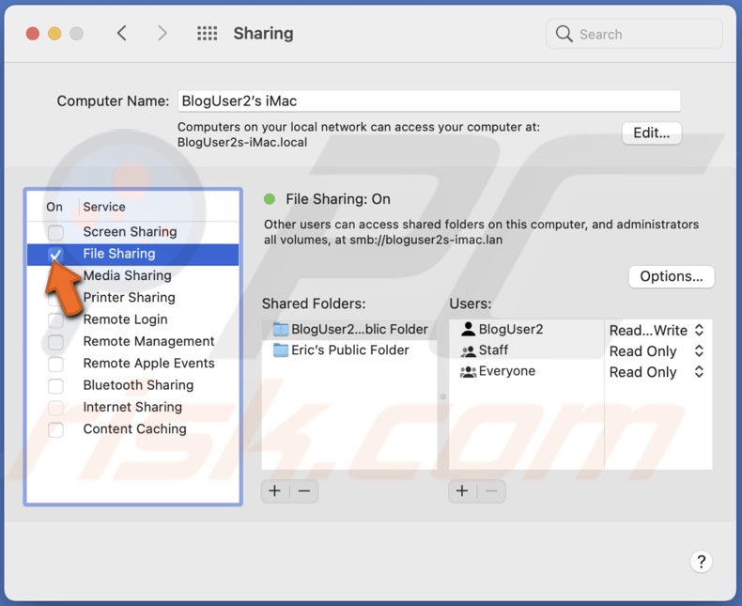Select Internet Sharing service
Image resolution: width=742 pixels, height=606 pixels.
point(132,407)
